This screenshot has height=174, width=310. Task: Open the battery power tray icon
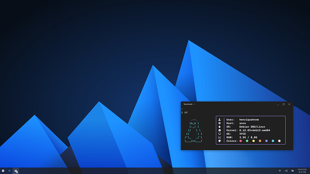point(292,171)
